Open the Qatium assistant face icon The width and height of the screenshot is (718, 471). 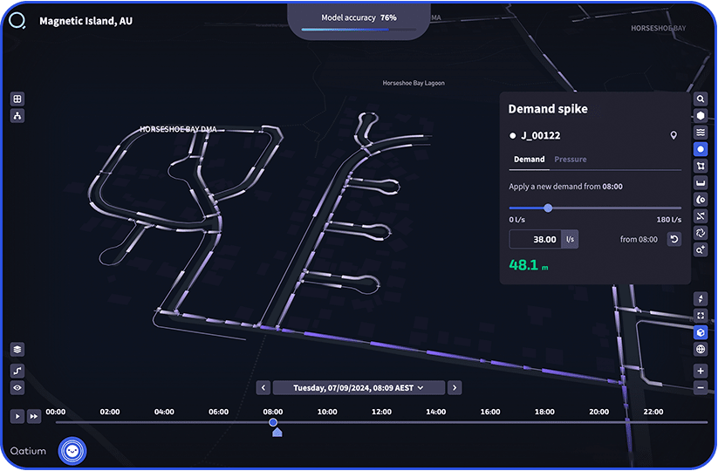(72, 451)
